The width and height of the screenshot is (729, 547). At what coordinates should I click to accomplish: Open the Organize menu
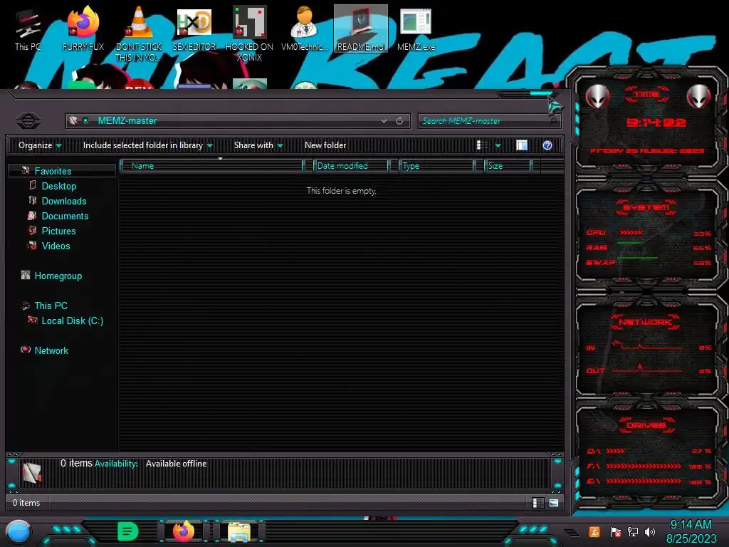click(x=40, y=145)
